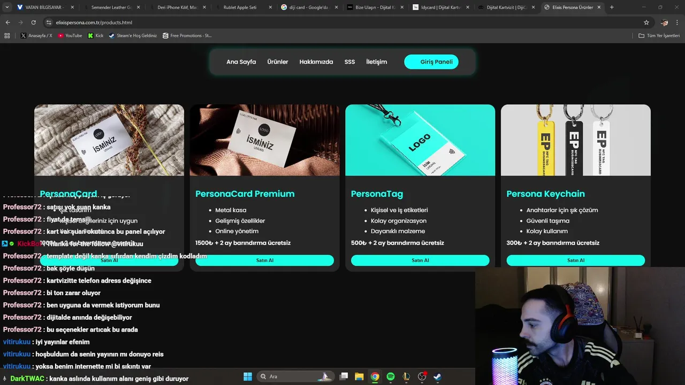Reload the current page
The width and height of the screenshot is (685, 385).
(33, 22)
